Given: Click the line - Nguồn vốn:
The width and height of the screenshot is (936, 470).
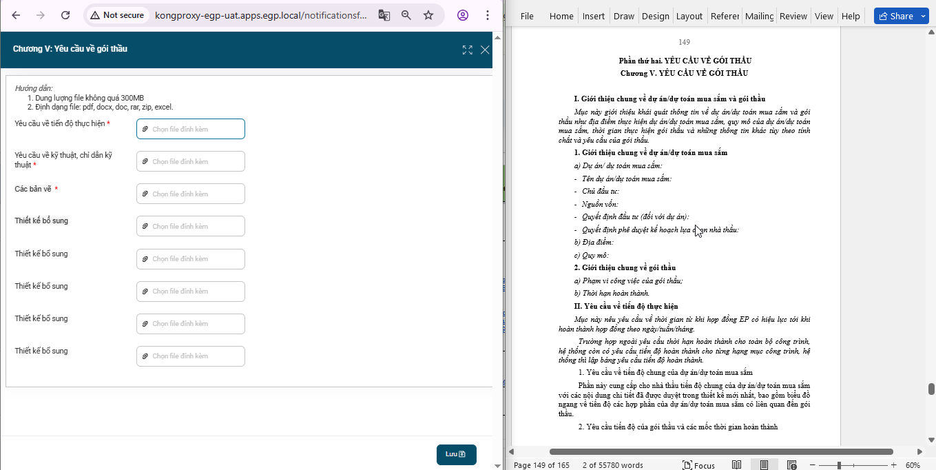Looking at the screenshot, I should pyautogui.click(x=596, y=204).
